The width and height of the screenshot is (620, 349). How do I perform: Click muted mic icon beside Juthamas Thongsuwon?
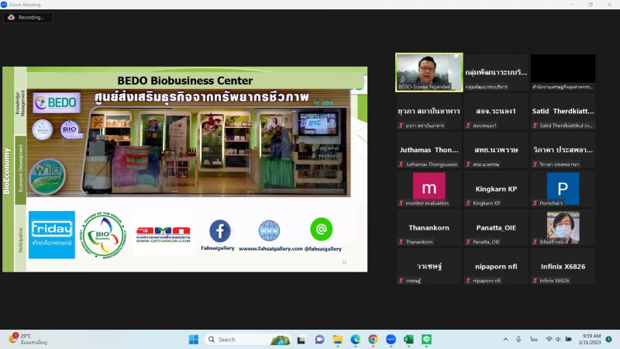[401, 164]
